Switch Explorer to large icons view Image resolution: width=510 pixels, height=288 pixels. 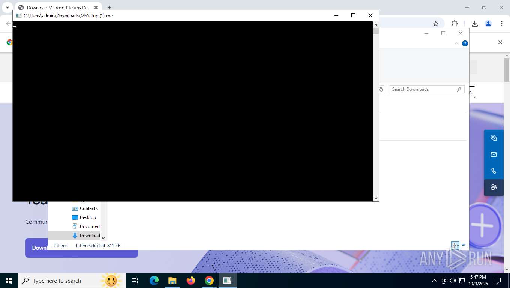[464, 245]
